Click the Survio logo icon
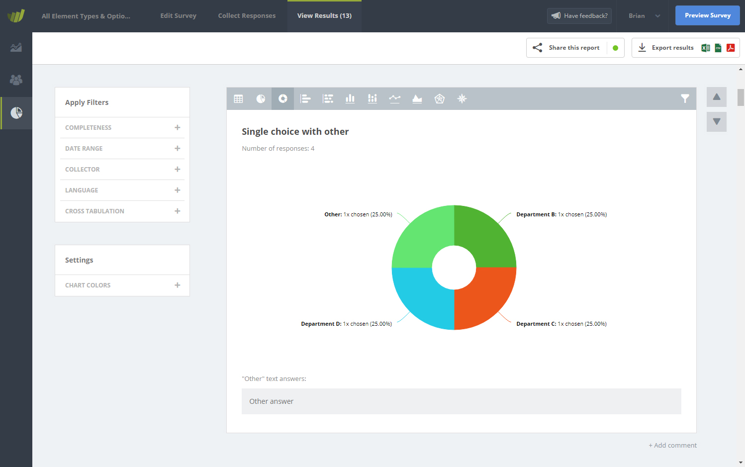Image resolution: width=745 pixels, height=467 pixels. (x=16, y=16)
